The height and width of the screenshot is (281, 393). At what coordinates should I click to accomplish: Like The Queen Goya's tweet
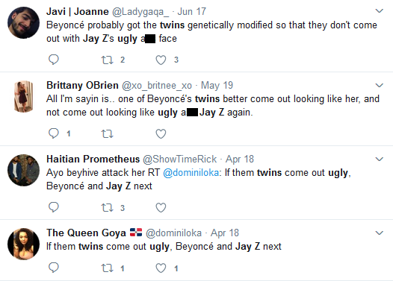coord(161,268)
